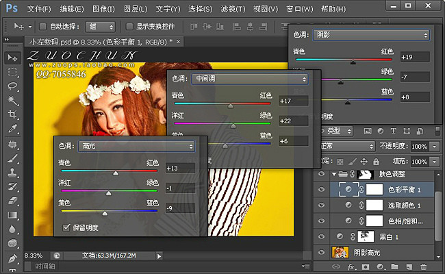Delete layer with trash icon
The height and width of the screenshot is (274, 445).
click(423, 266)
